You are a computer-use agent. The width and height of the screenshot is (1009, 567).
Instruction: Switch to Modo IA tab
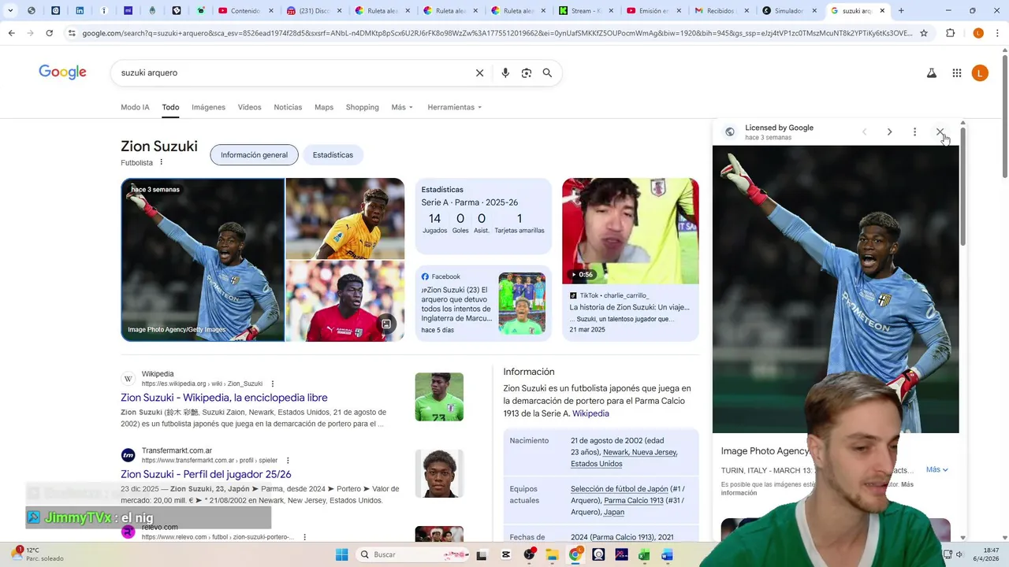click(x=135, y=107)
